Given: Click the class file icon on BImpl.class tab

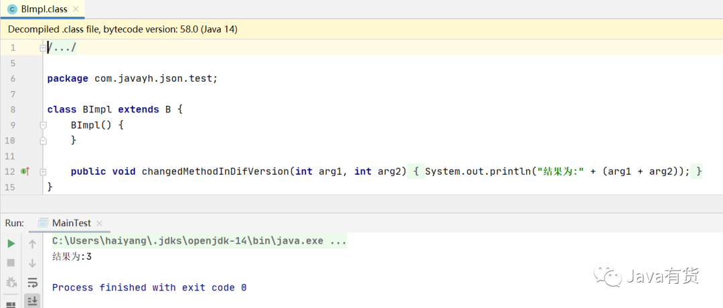Looking at the screenshot, I should (12, 9).
